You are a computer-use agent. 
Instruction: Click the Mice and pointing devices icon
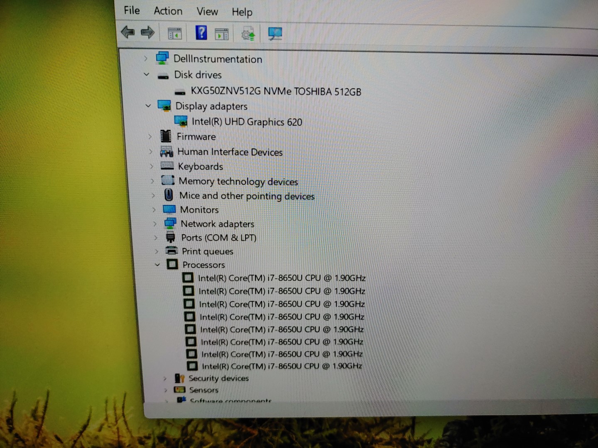click(x=169, y=195)
